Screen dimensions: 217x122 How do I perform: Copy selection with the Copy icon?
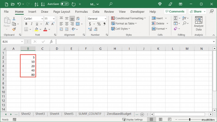[14, 24]
